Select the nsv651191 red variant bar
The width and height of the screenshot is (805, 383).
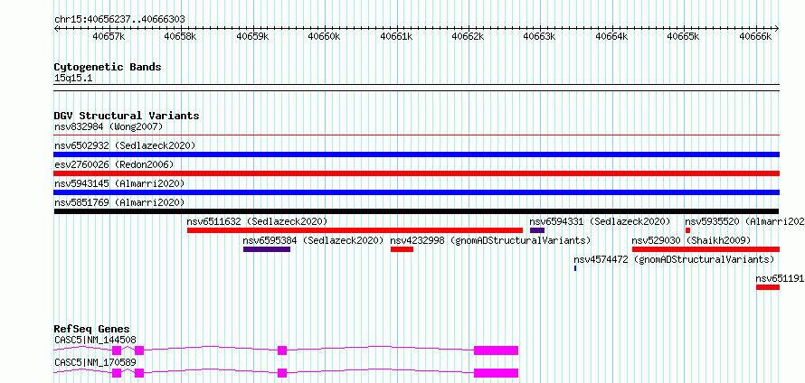pyautogui.click(x=768, y=287)
